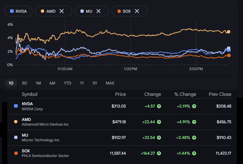Click the orange pentagon in SOX chip
Image resolution: width=243 pixels, height=164 pixels.
click(x=119, y=11)
